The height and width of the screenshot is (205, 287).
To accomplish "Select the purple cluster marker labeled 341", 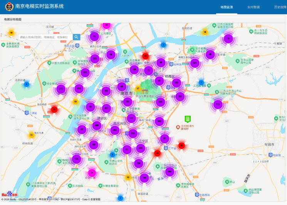I will click(x=195, y=63).
